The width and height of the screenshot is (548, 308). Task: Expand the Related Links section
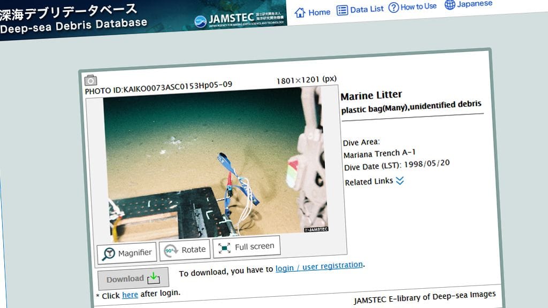(369, 182)
